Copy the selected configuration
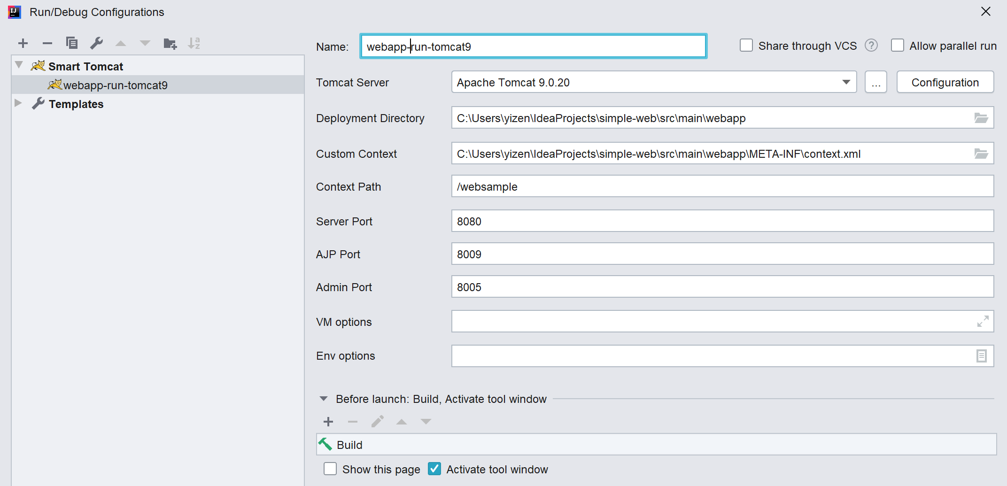The width and height of the screenshot is (1007, 486). 72,43
